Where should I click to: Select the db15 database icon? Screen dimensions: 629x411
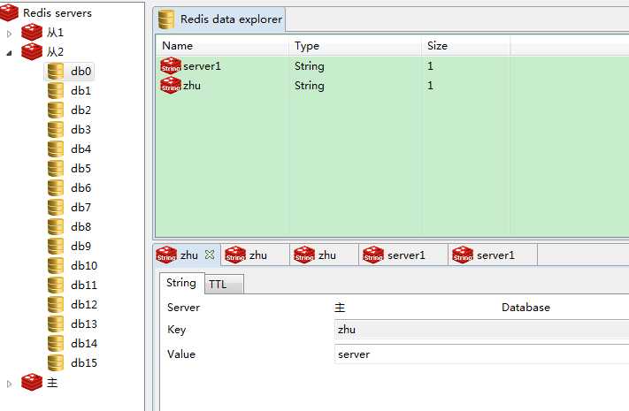[x=56, y=363]
